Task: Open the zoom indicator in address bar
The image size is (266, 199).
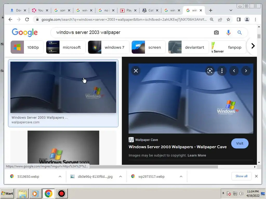Action: tap(211, 19)
